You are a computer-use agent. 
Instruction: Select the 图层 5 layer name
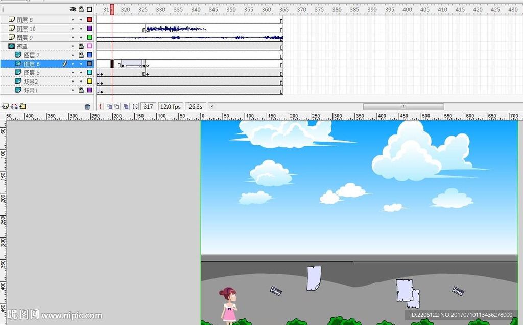(32, 72)
